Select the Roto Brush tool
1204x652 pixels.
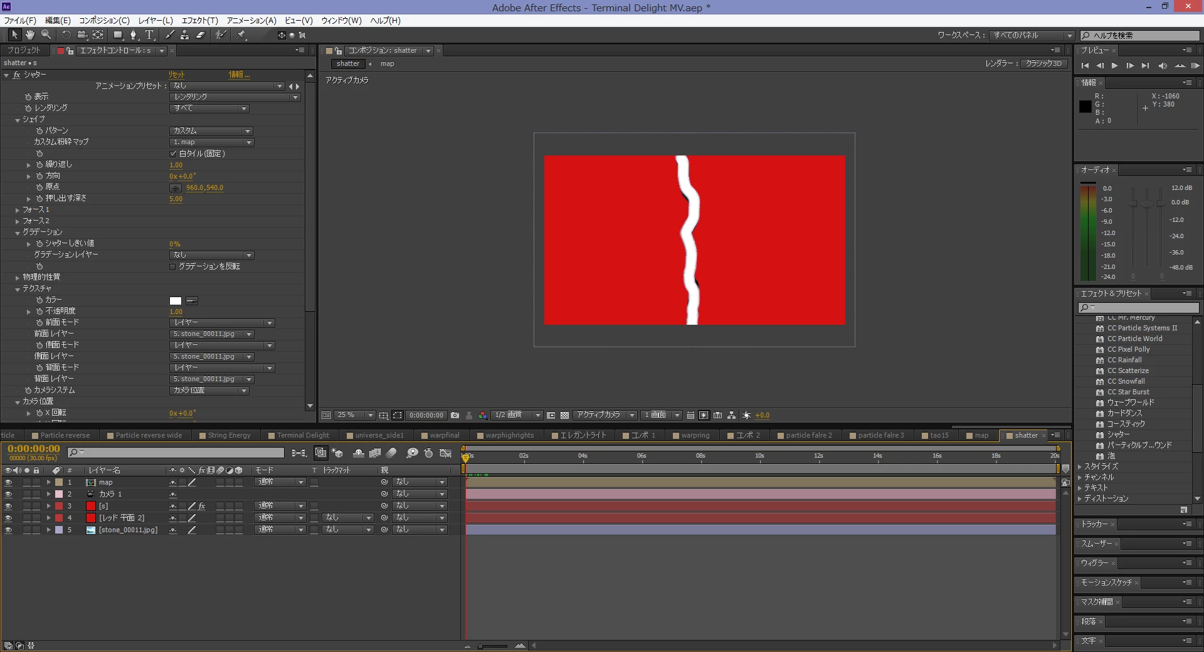click(221, 35)
